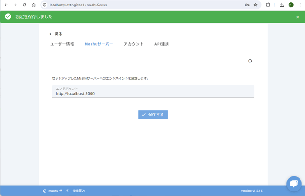Open the Chrome three-dot menu

point(300,5)
